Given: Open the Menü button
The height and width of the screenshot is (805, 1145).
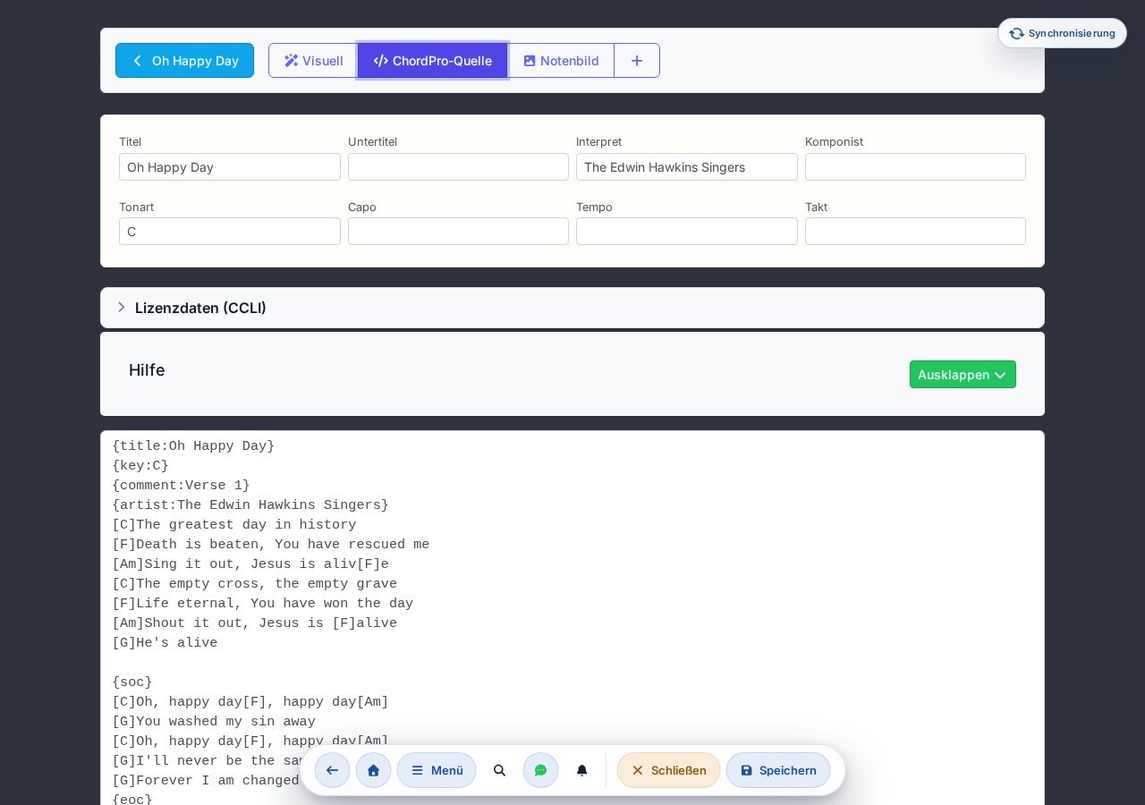Looking at the screenshot, I should pyautogui.click(x=437, y=770).
